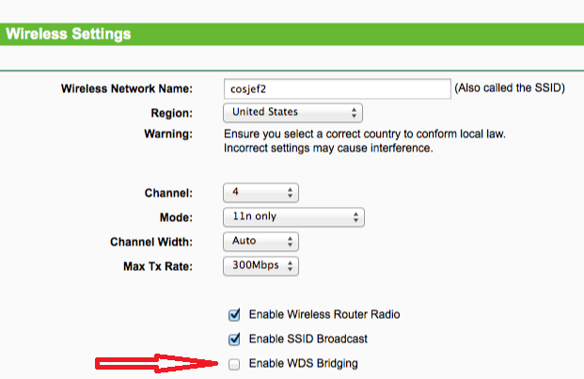The height and width of the screenshot is (379, 584).
Task: Click the Wireless Settings green header
Action: tap(292, 35)
